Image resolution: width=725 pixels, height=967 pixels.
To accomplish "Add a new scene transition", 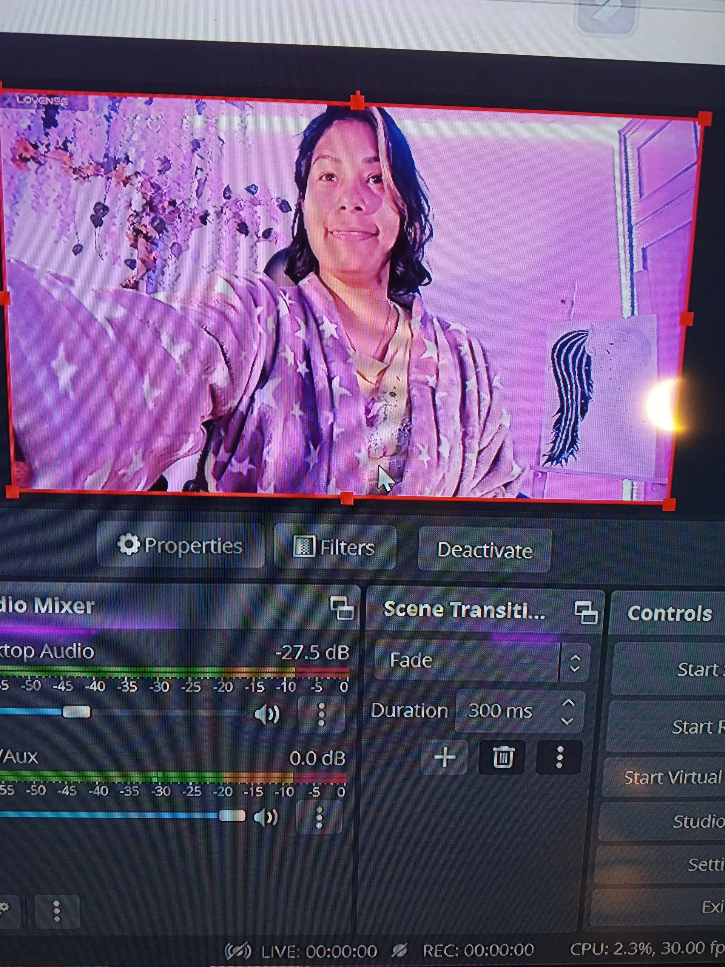I will click(x=444, y=757).
